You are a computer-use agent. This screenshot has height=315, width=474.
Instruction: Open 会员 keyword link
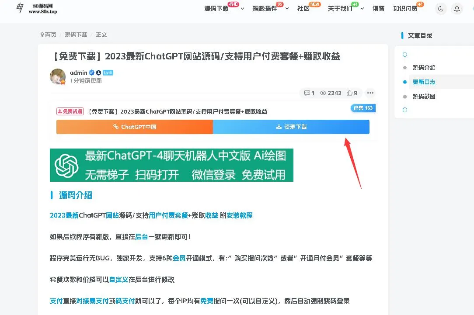pos(179,258)
